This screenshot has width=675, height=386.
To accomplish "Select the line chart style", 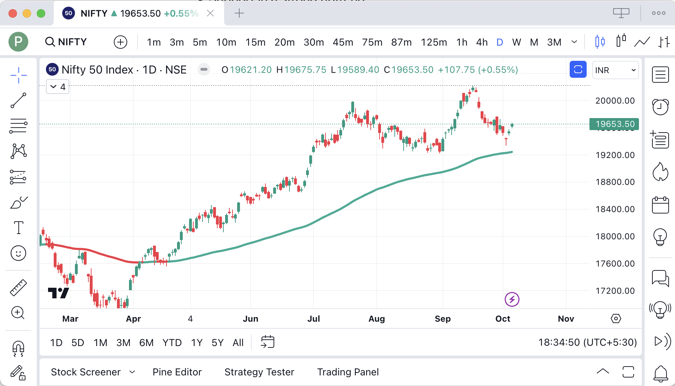I will click(642, 42).
